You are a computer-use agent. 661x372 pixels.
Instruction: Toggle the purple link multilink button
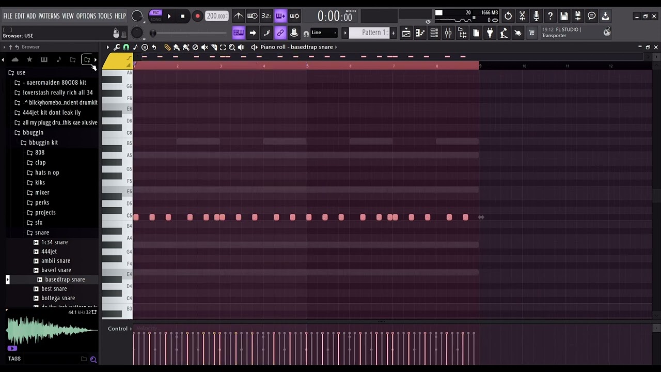pyautogui.click(x=280, y=33)
